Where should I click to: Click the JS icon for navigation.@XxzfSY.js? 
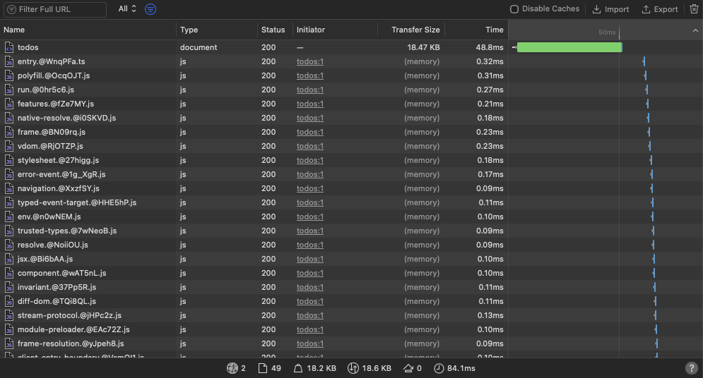9,189
